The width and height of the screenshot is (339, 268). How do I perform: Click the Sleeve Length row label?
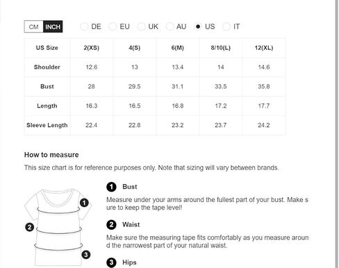coord(47,125)
